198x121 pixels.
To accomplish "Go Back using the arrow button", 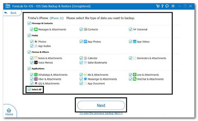I will [x=6, y=13].
